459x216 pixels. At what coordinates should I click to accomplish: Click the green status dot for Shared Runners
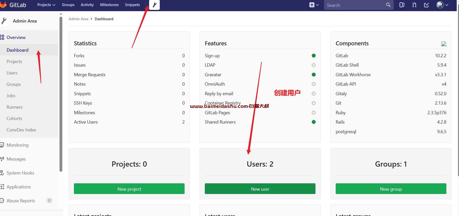314,122
